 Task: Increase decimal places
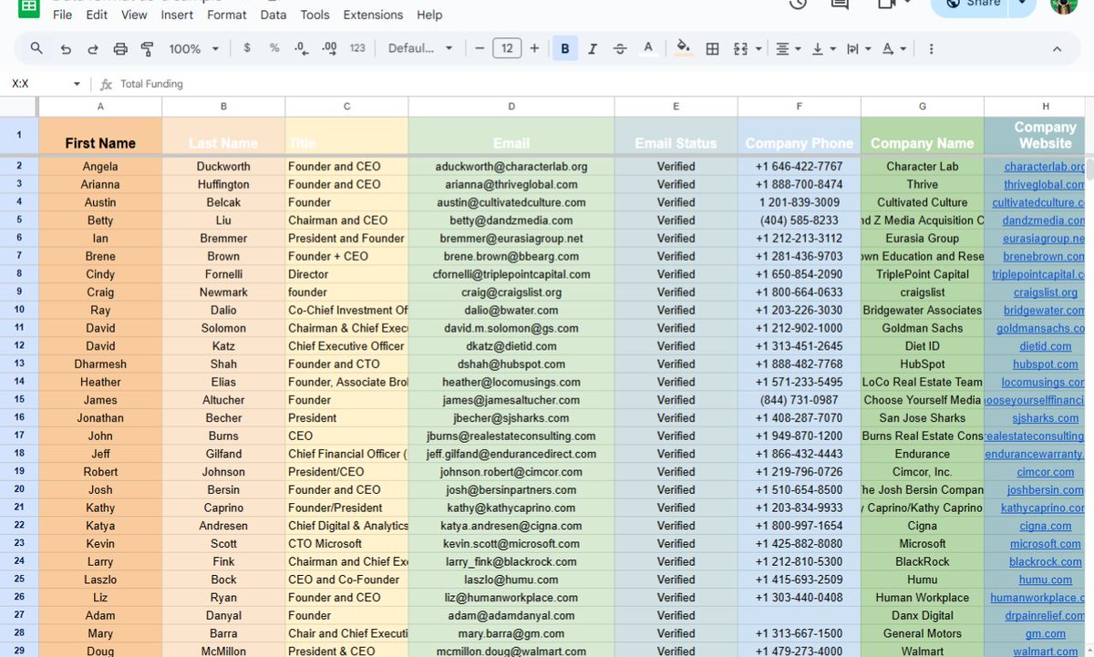[329, 48]
